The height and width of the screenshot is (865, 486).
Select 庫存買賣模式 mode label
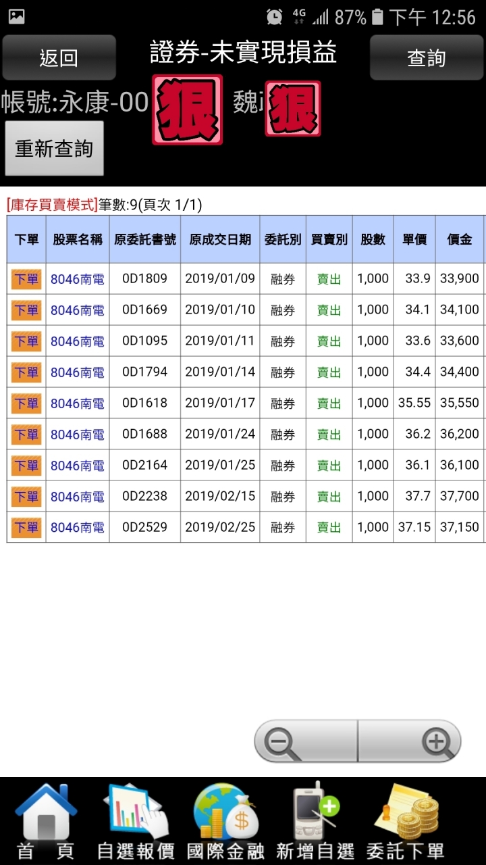[x=52, y=205]
